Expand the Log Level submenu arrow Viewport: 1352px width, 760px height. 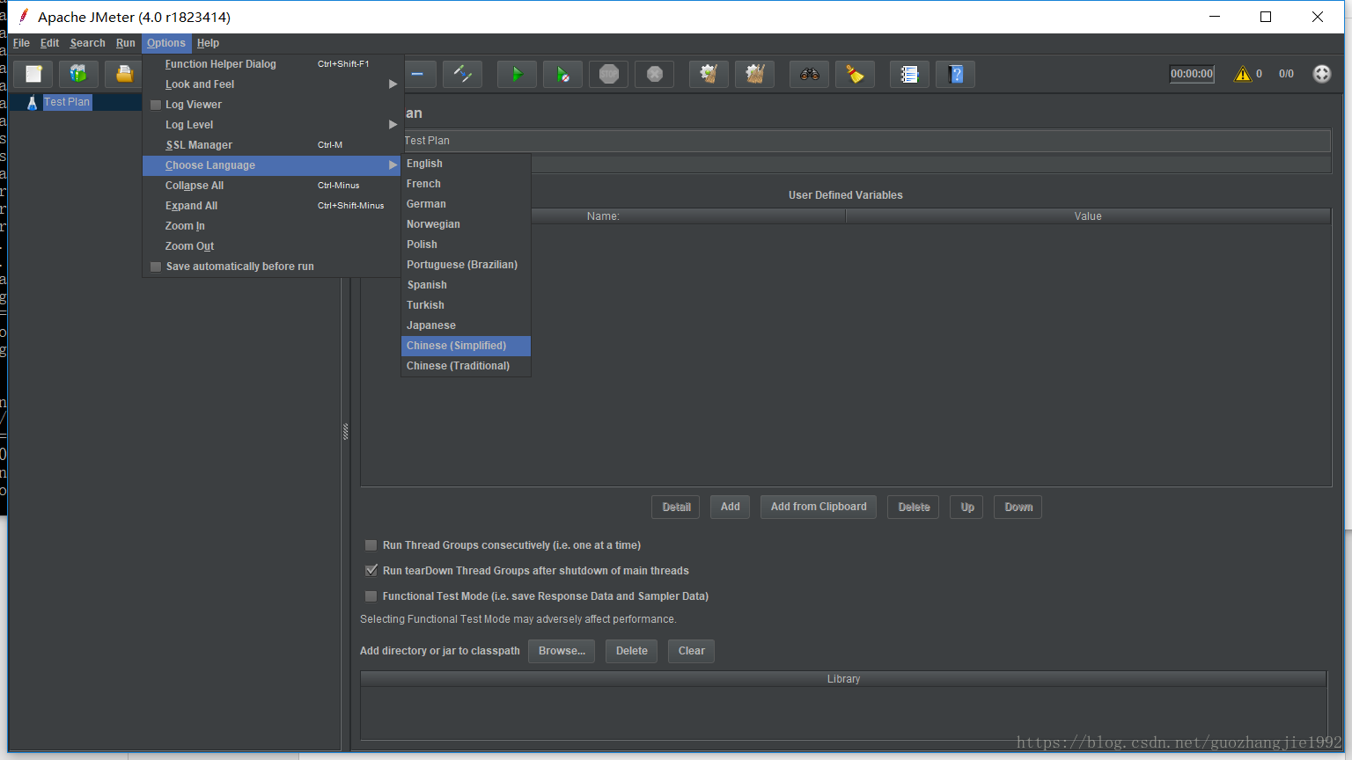(x=393, y=125)
